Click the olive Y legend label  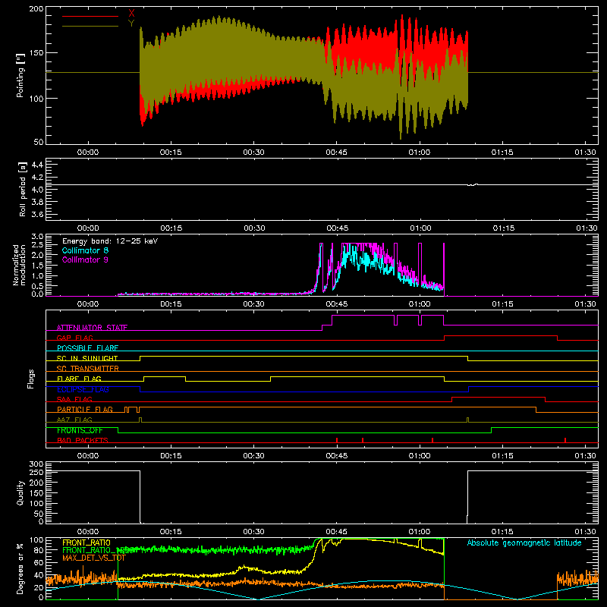coord(131,24)
